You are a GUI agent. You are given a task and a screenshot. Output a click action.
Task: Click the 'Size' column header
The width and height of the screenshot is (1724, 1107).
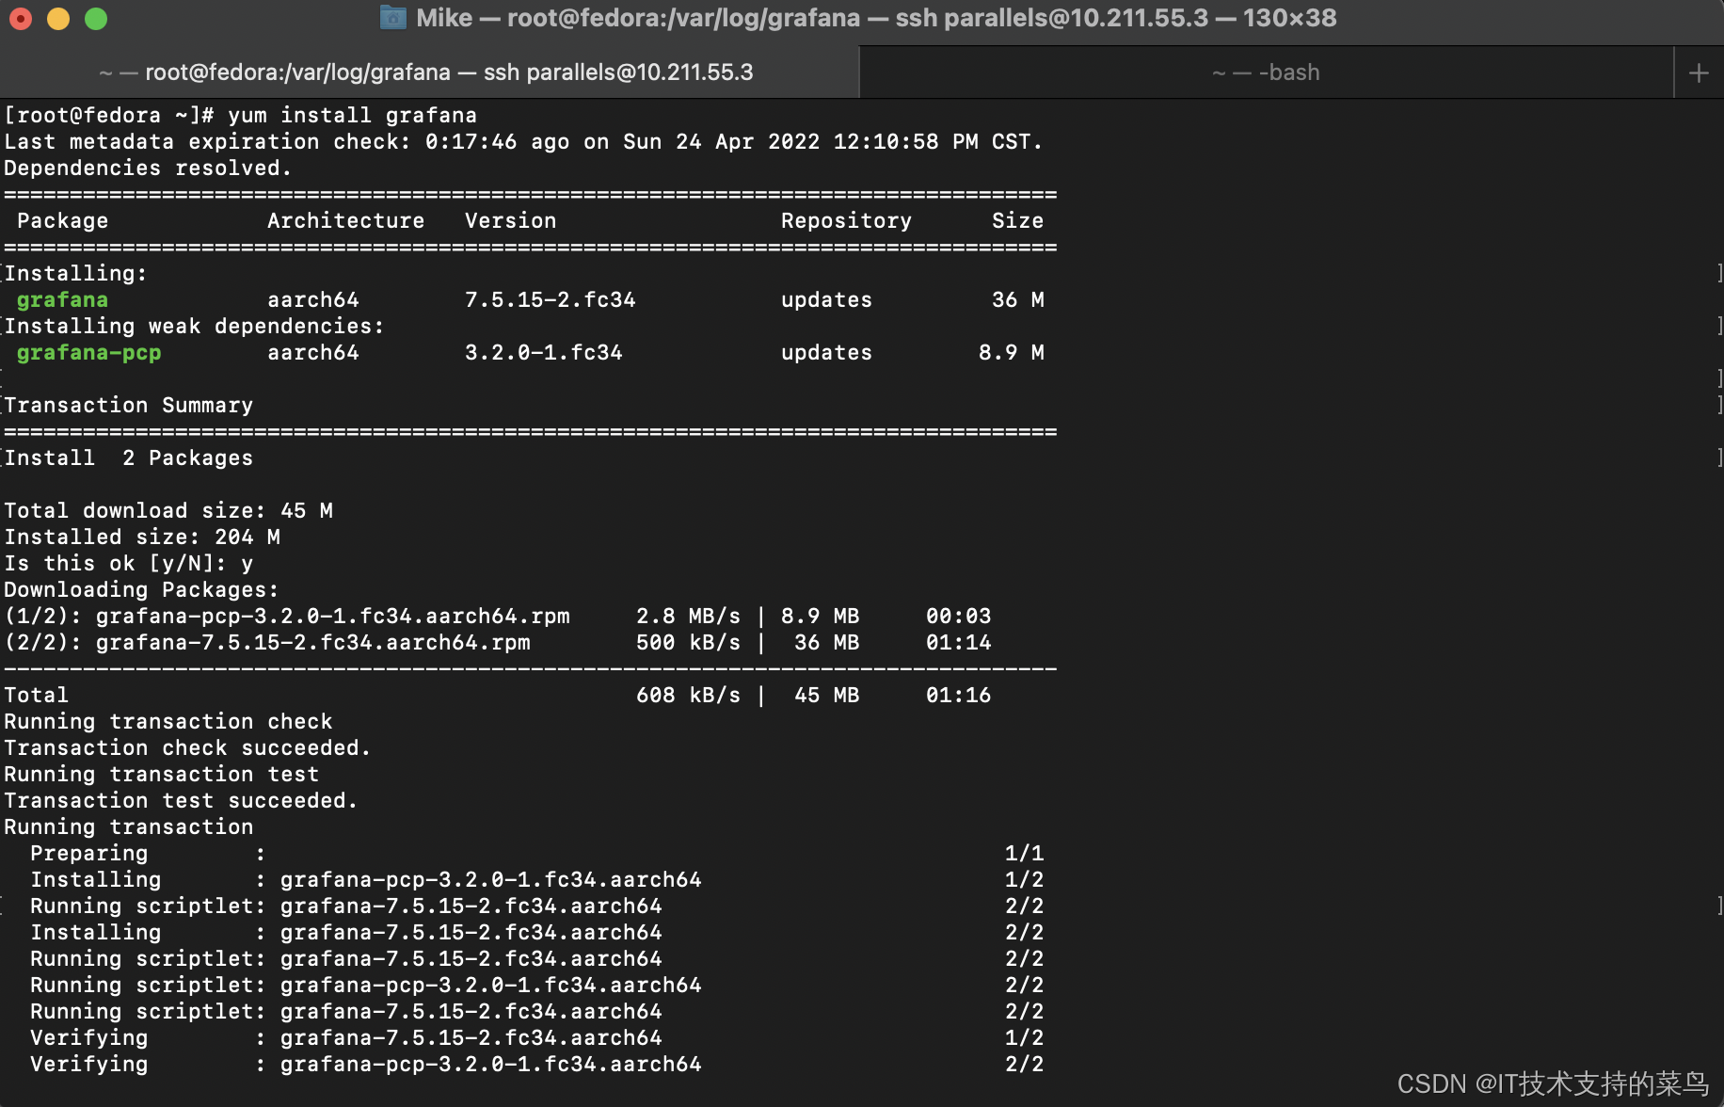tap(1017, 220)
